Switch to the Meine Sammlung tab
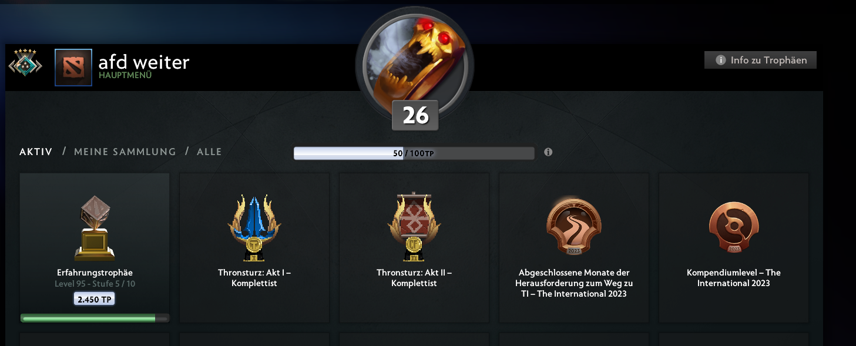 (125, 152)
